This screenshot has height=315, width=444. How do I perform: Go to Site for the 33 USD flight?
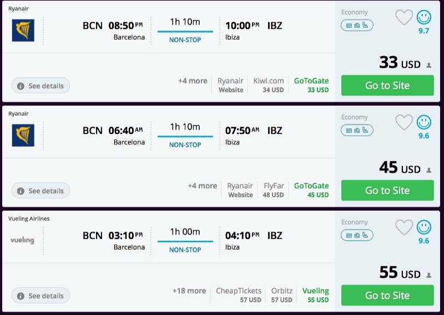point(387,86)
